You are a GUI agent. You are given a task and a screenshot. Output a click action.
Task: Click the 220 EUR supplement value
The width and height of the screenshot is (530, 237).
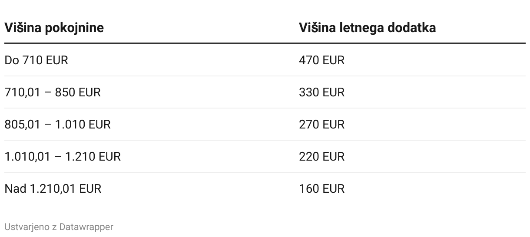pyautogui.click(x=321, y=156)
